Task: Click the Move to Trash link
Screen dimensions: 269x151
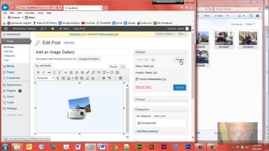Action: (x=143, y=87)
